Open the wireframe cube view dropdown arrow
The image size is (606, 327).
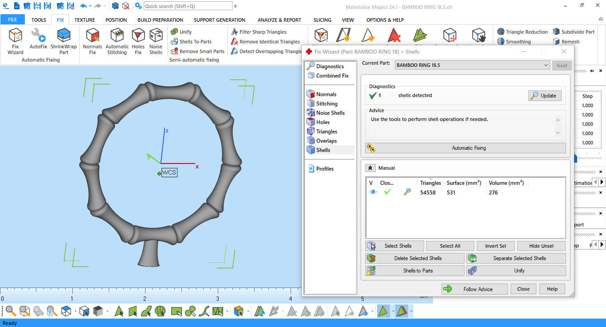coord(75,311)
